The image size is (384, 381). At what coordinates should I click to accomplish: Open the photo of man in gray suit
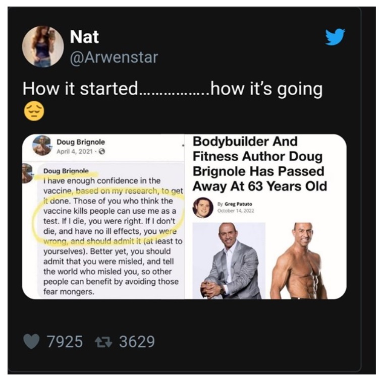[229, 261]
